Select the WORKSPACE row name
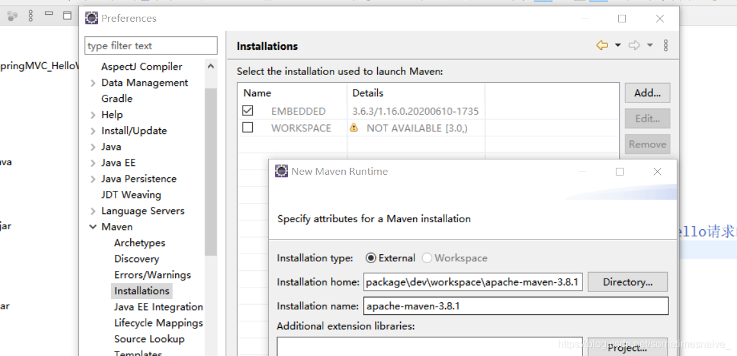 point(301,127)
